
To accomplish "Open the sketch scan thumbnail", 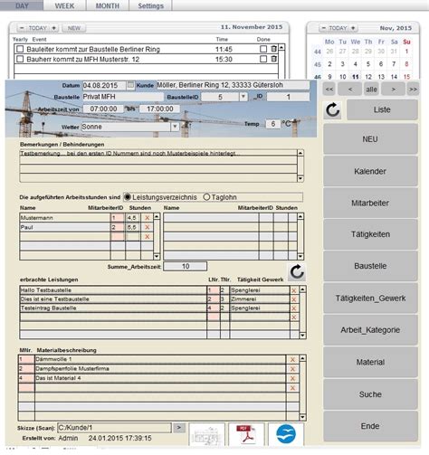I will [207, 434].
